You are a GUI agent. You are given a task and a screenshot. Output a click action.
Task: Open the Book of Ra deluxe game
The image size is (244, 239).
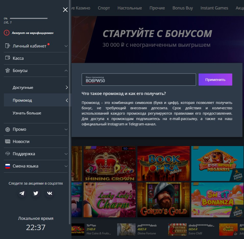[x=163, y=163]
